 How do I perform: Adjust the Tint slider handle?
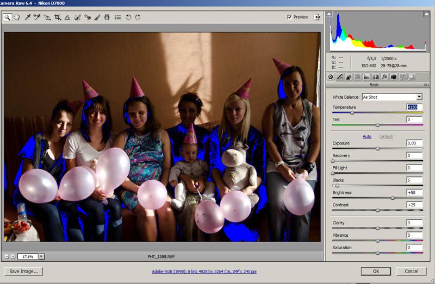377,125
